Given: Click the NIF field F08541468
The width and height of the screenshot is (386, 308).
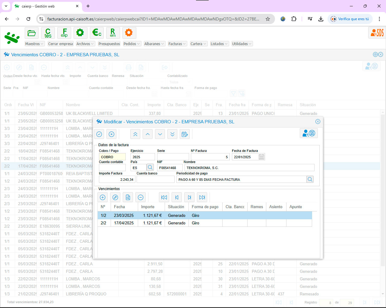Looking at the screenshot, I should coord(170,168).
